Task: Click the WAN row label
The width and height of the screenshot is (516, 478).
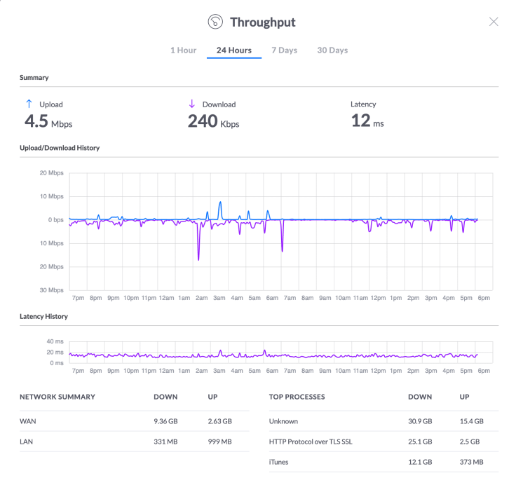Action: click(27, 421)
